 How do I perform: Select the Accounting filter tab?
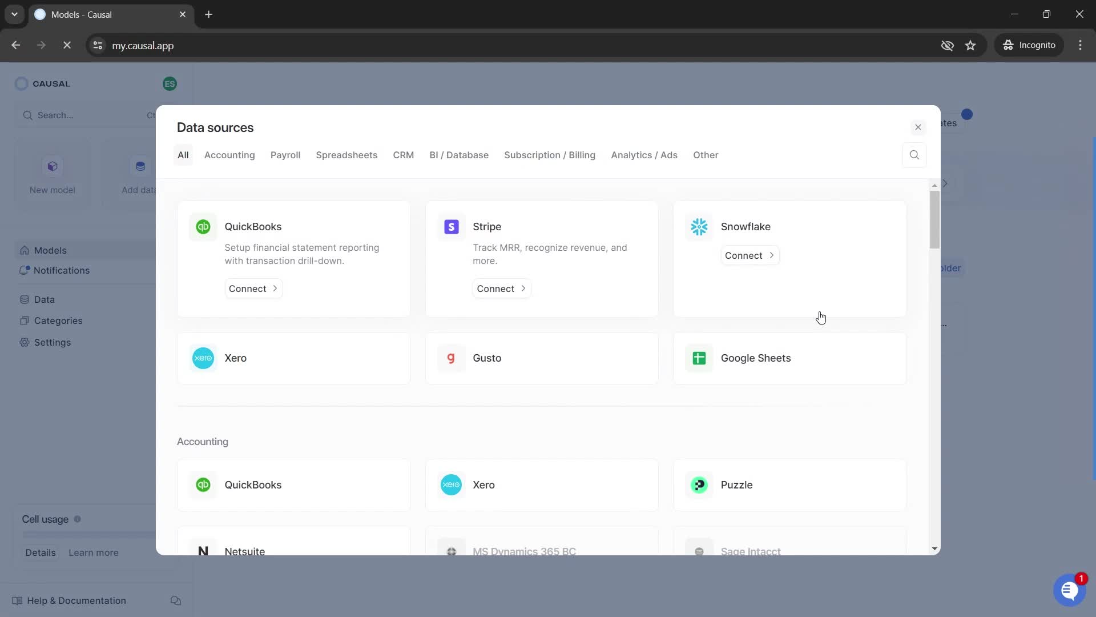pos(229,155)
